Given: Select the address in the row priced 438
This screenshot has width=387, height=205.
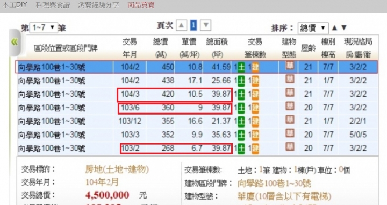Looking at the screenshot, I should pyautogui.click(x=52, y=81).
